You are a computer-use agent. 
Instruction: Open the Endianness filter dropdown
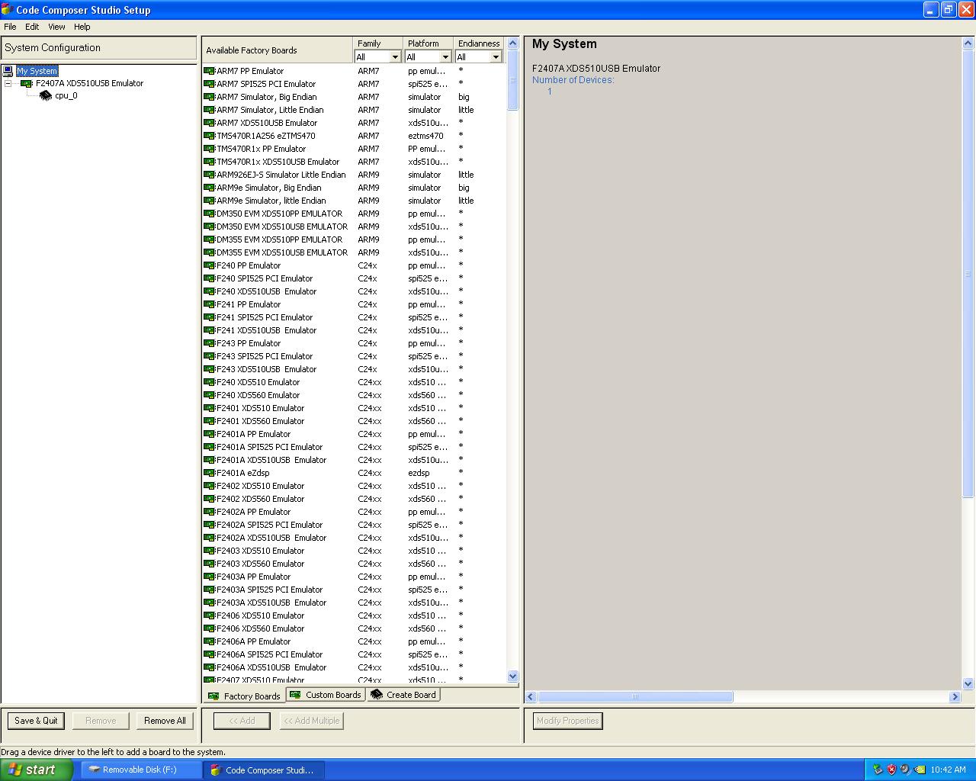tap(496, 57)
